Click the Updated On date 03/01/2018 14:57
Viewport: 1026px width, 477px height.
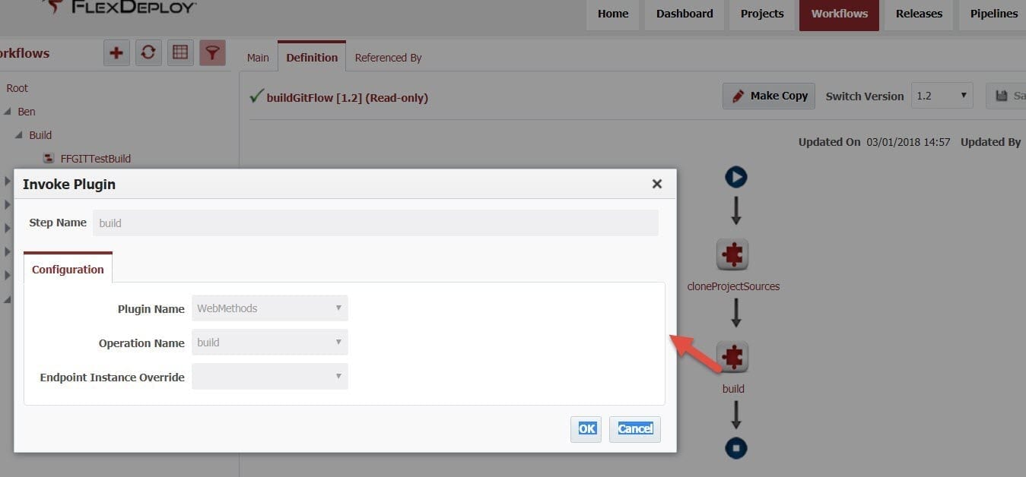click(908, 142)
